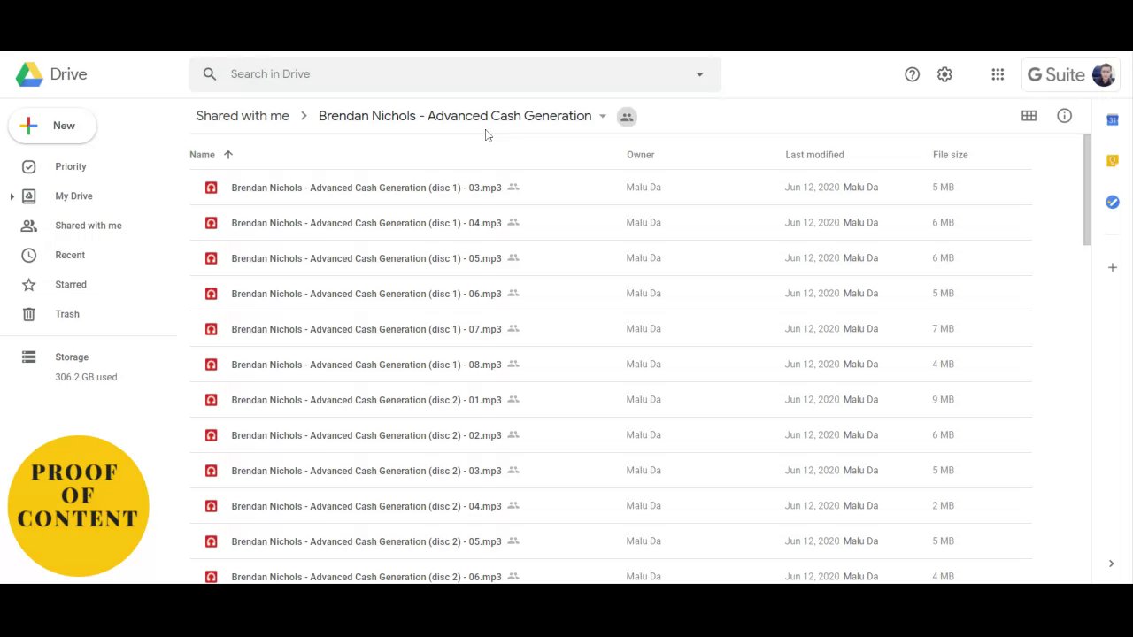Reverse sort direction arrow by Name
This screenshot has height=637, width=1133.
(x=228, y=155)
